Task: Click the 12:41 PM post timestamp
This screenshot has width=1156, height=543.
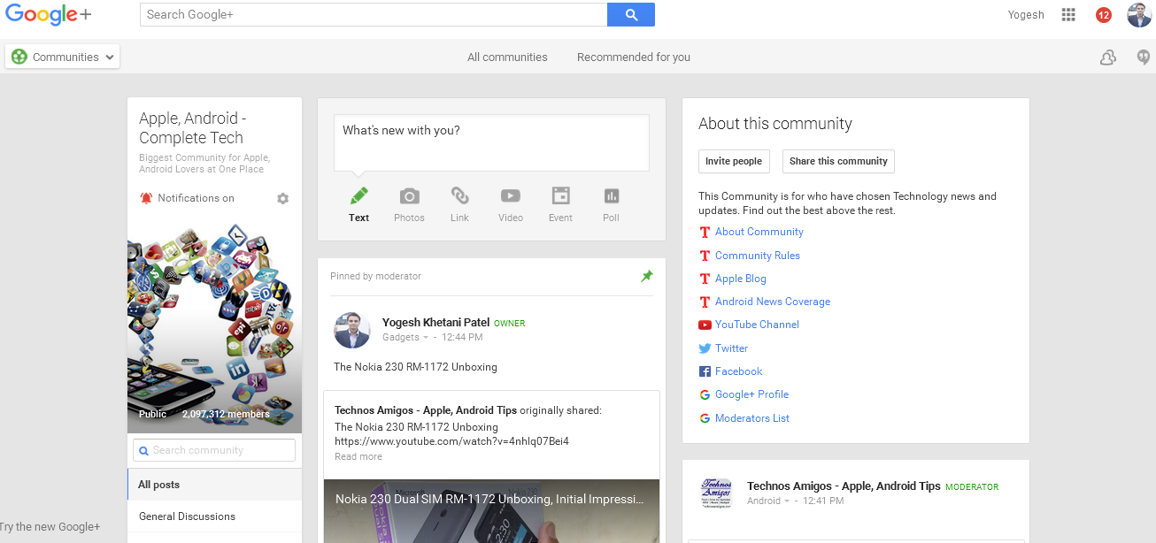Action: 824,501
